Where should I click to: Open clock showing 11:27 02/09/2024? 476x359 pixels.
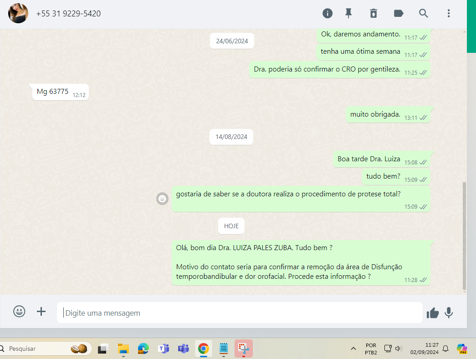(425, 349)
